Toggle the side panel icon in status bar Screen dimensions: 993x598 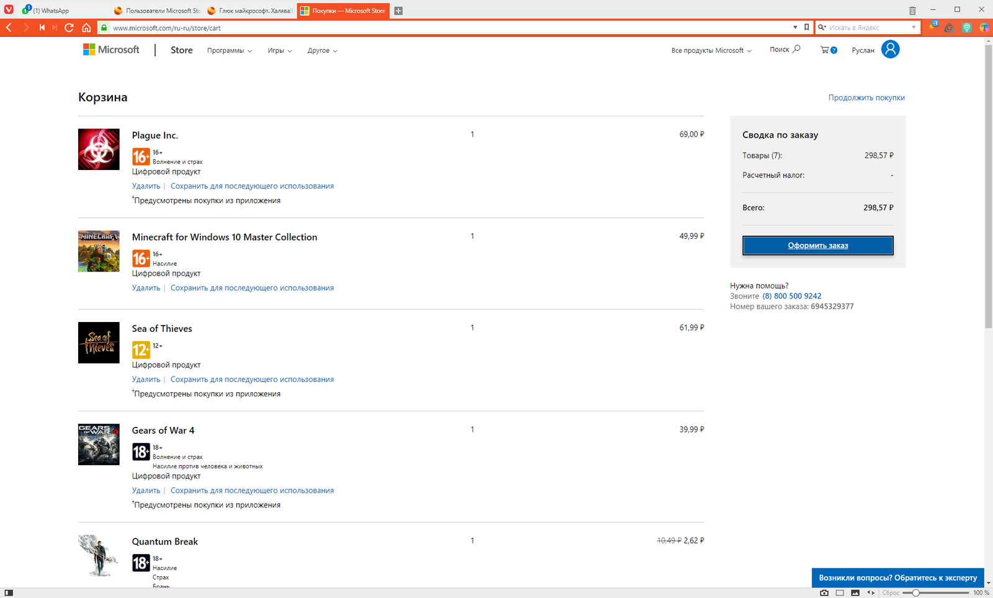pyautogui.click(x=9, y=592)
